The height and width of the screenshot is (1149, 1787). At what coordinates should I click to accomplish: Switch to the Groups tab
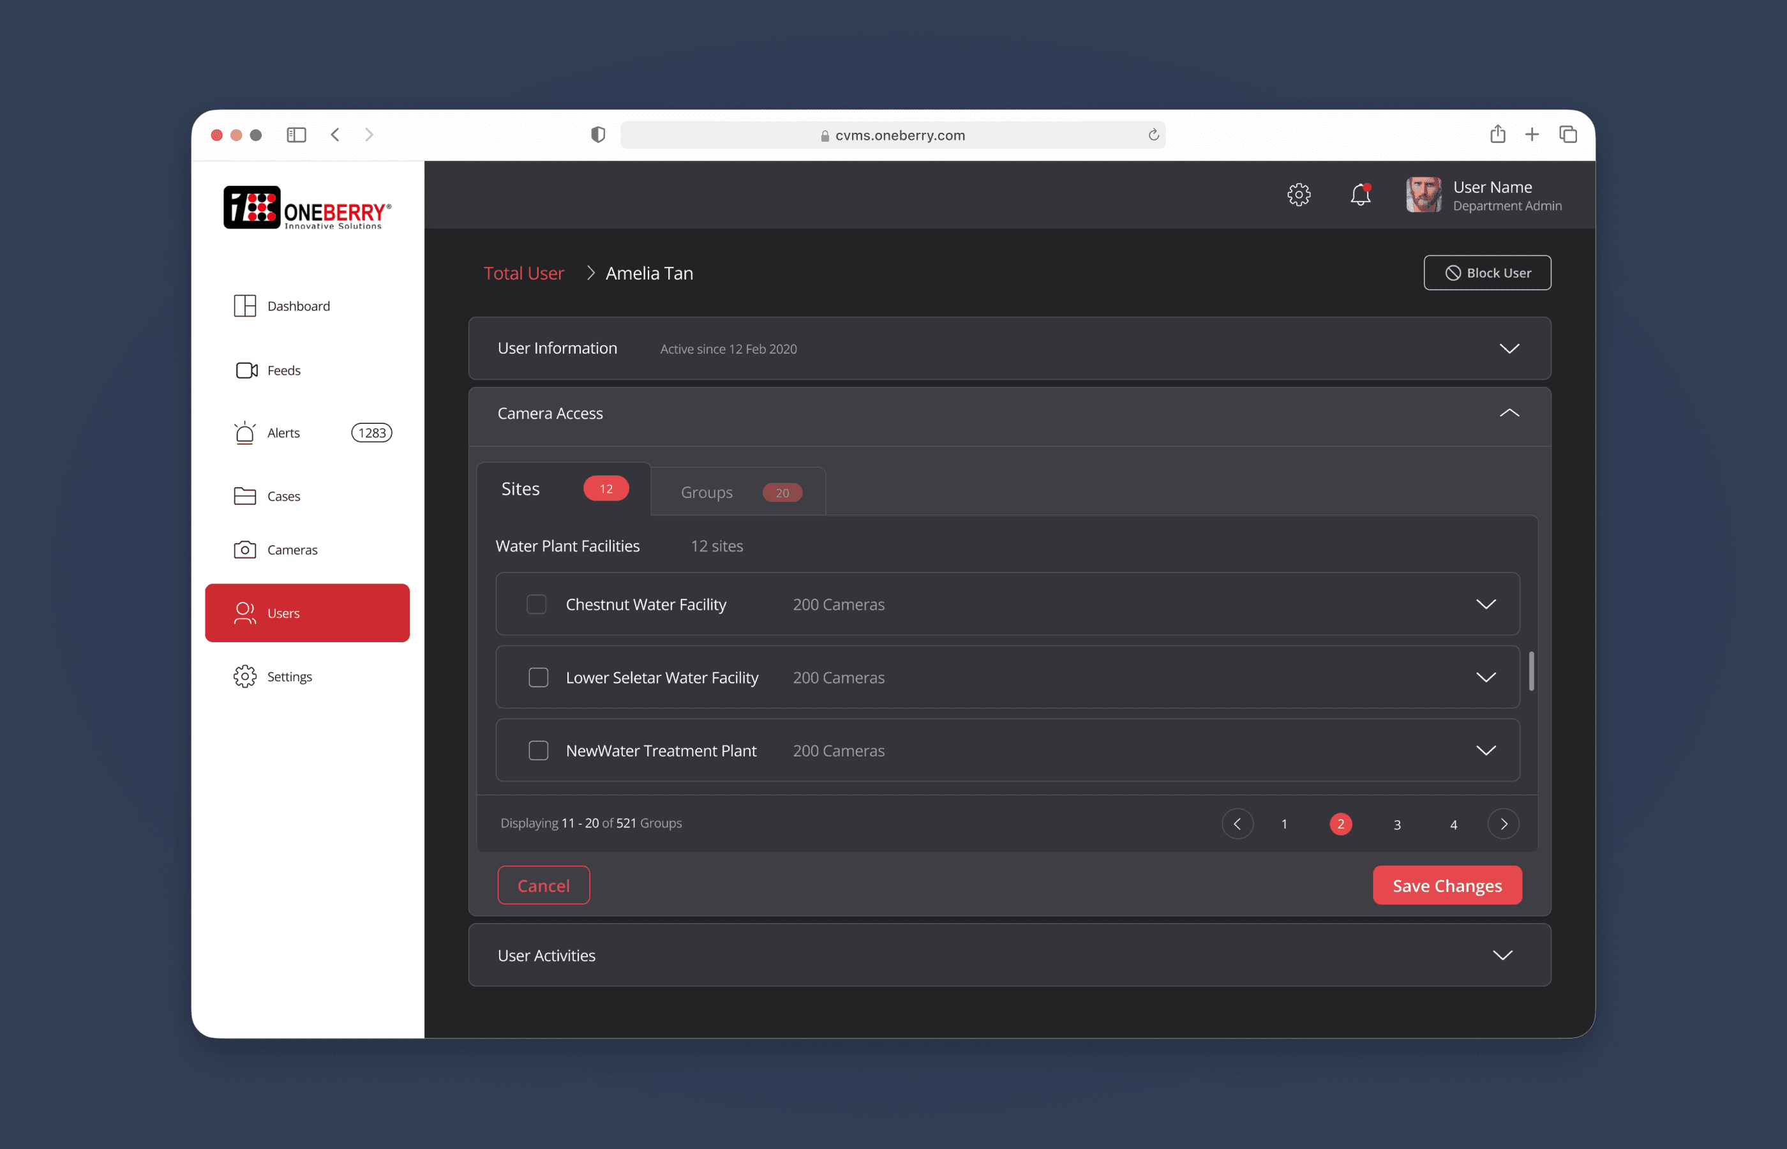click(x=738, y=492)
